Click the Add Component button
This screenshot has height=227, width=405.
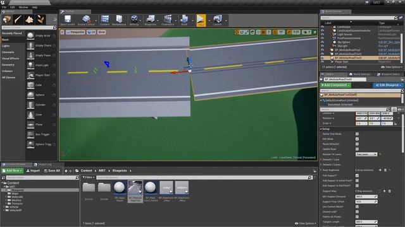coord(335,85)
